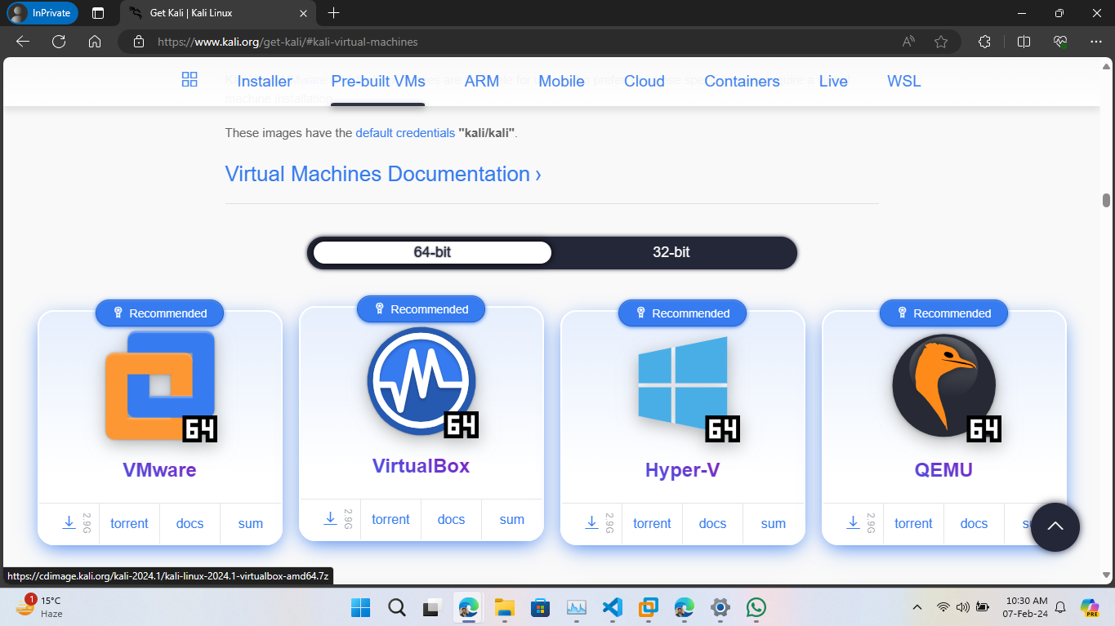Click the browser address bar URL

click(288, 42)
